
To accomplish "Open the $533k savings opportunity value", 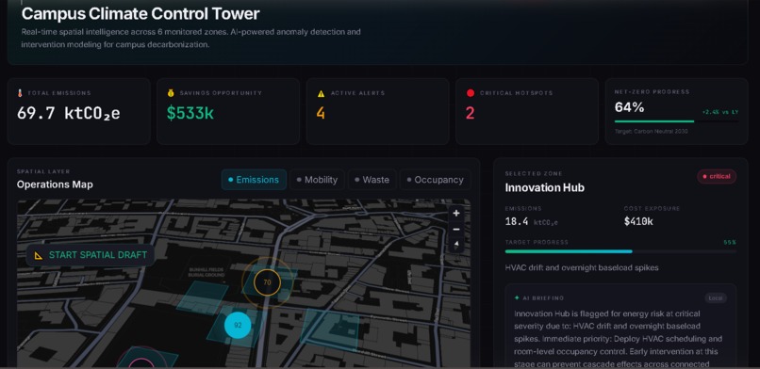I will click(x=190, y=113).
